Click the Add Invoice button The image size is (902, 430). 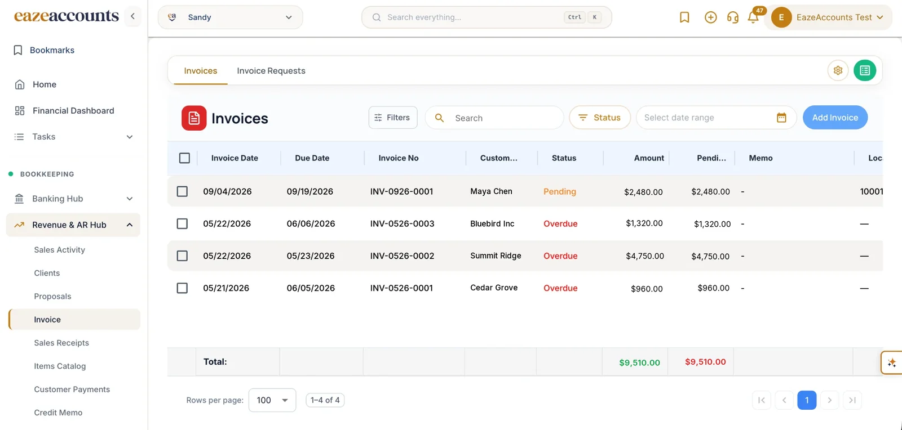pos(835,118)
